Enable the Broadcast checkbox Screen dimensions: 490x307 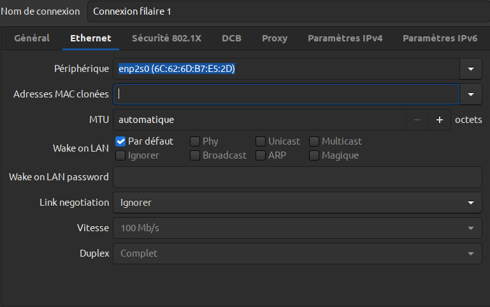(195, 155)
